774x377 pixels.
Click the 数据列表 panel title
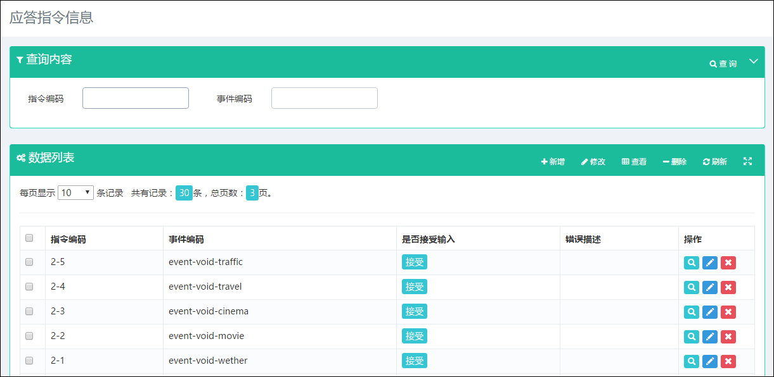(51, 158)
